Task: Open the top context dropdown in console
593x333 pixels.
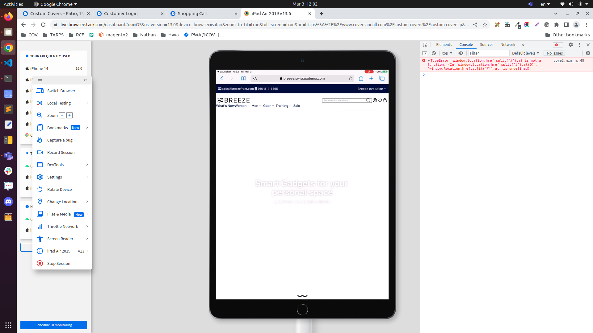Action: tap(447, 53)
